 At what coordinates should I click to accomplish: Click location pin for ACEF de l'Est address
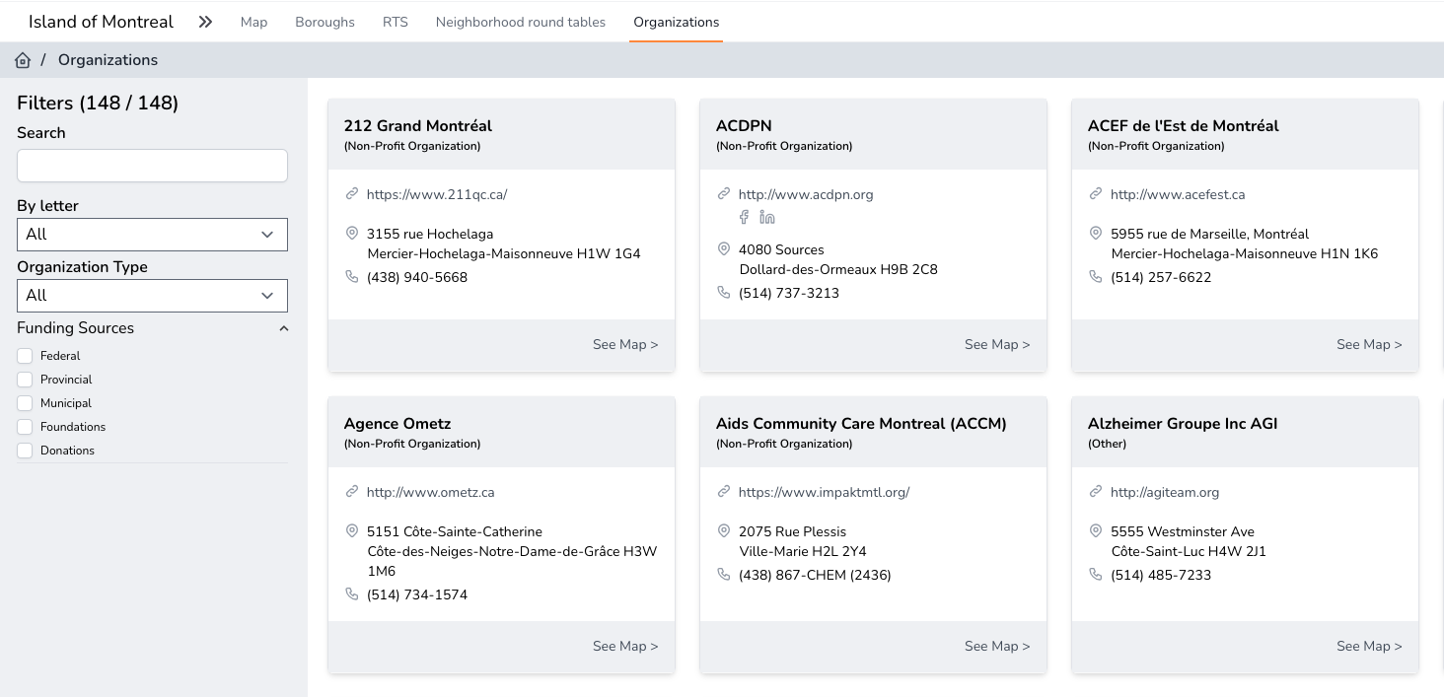(x=1096, y=234)
